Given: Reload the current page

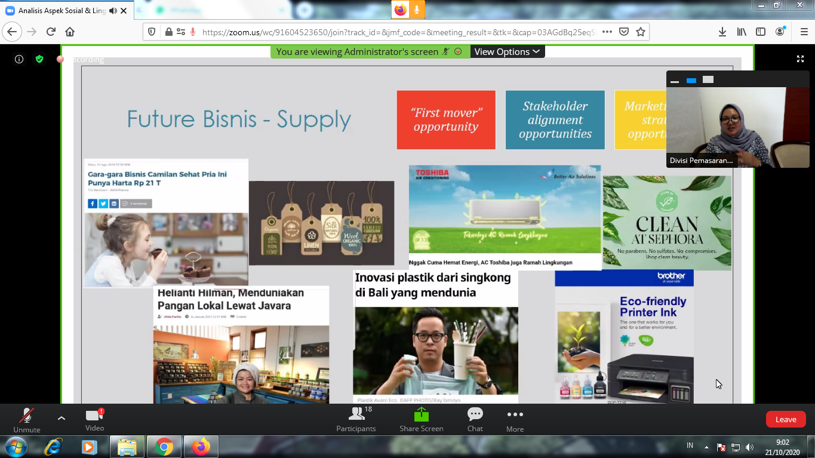Looking at the screenshot, I should point(51,32).
